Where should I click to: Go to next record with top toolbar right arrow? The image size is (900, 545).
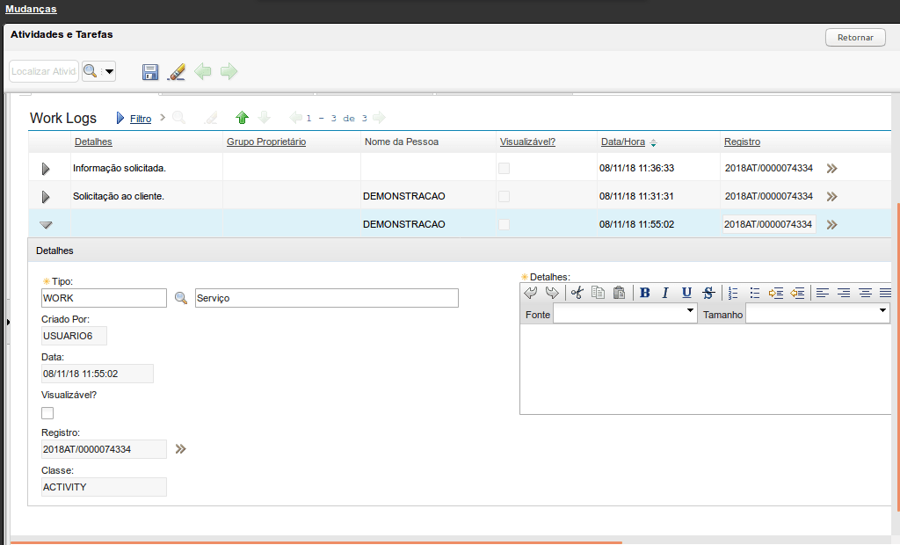click(x=229, y=72)
